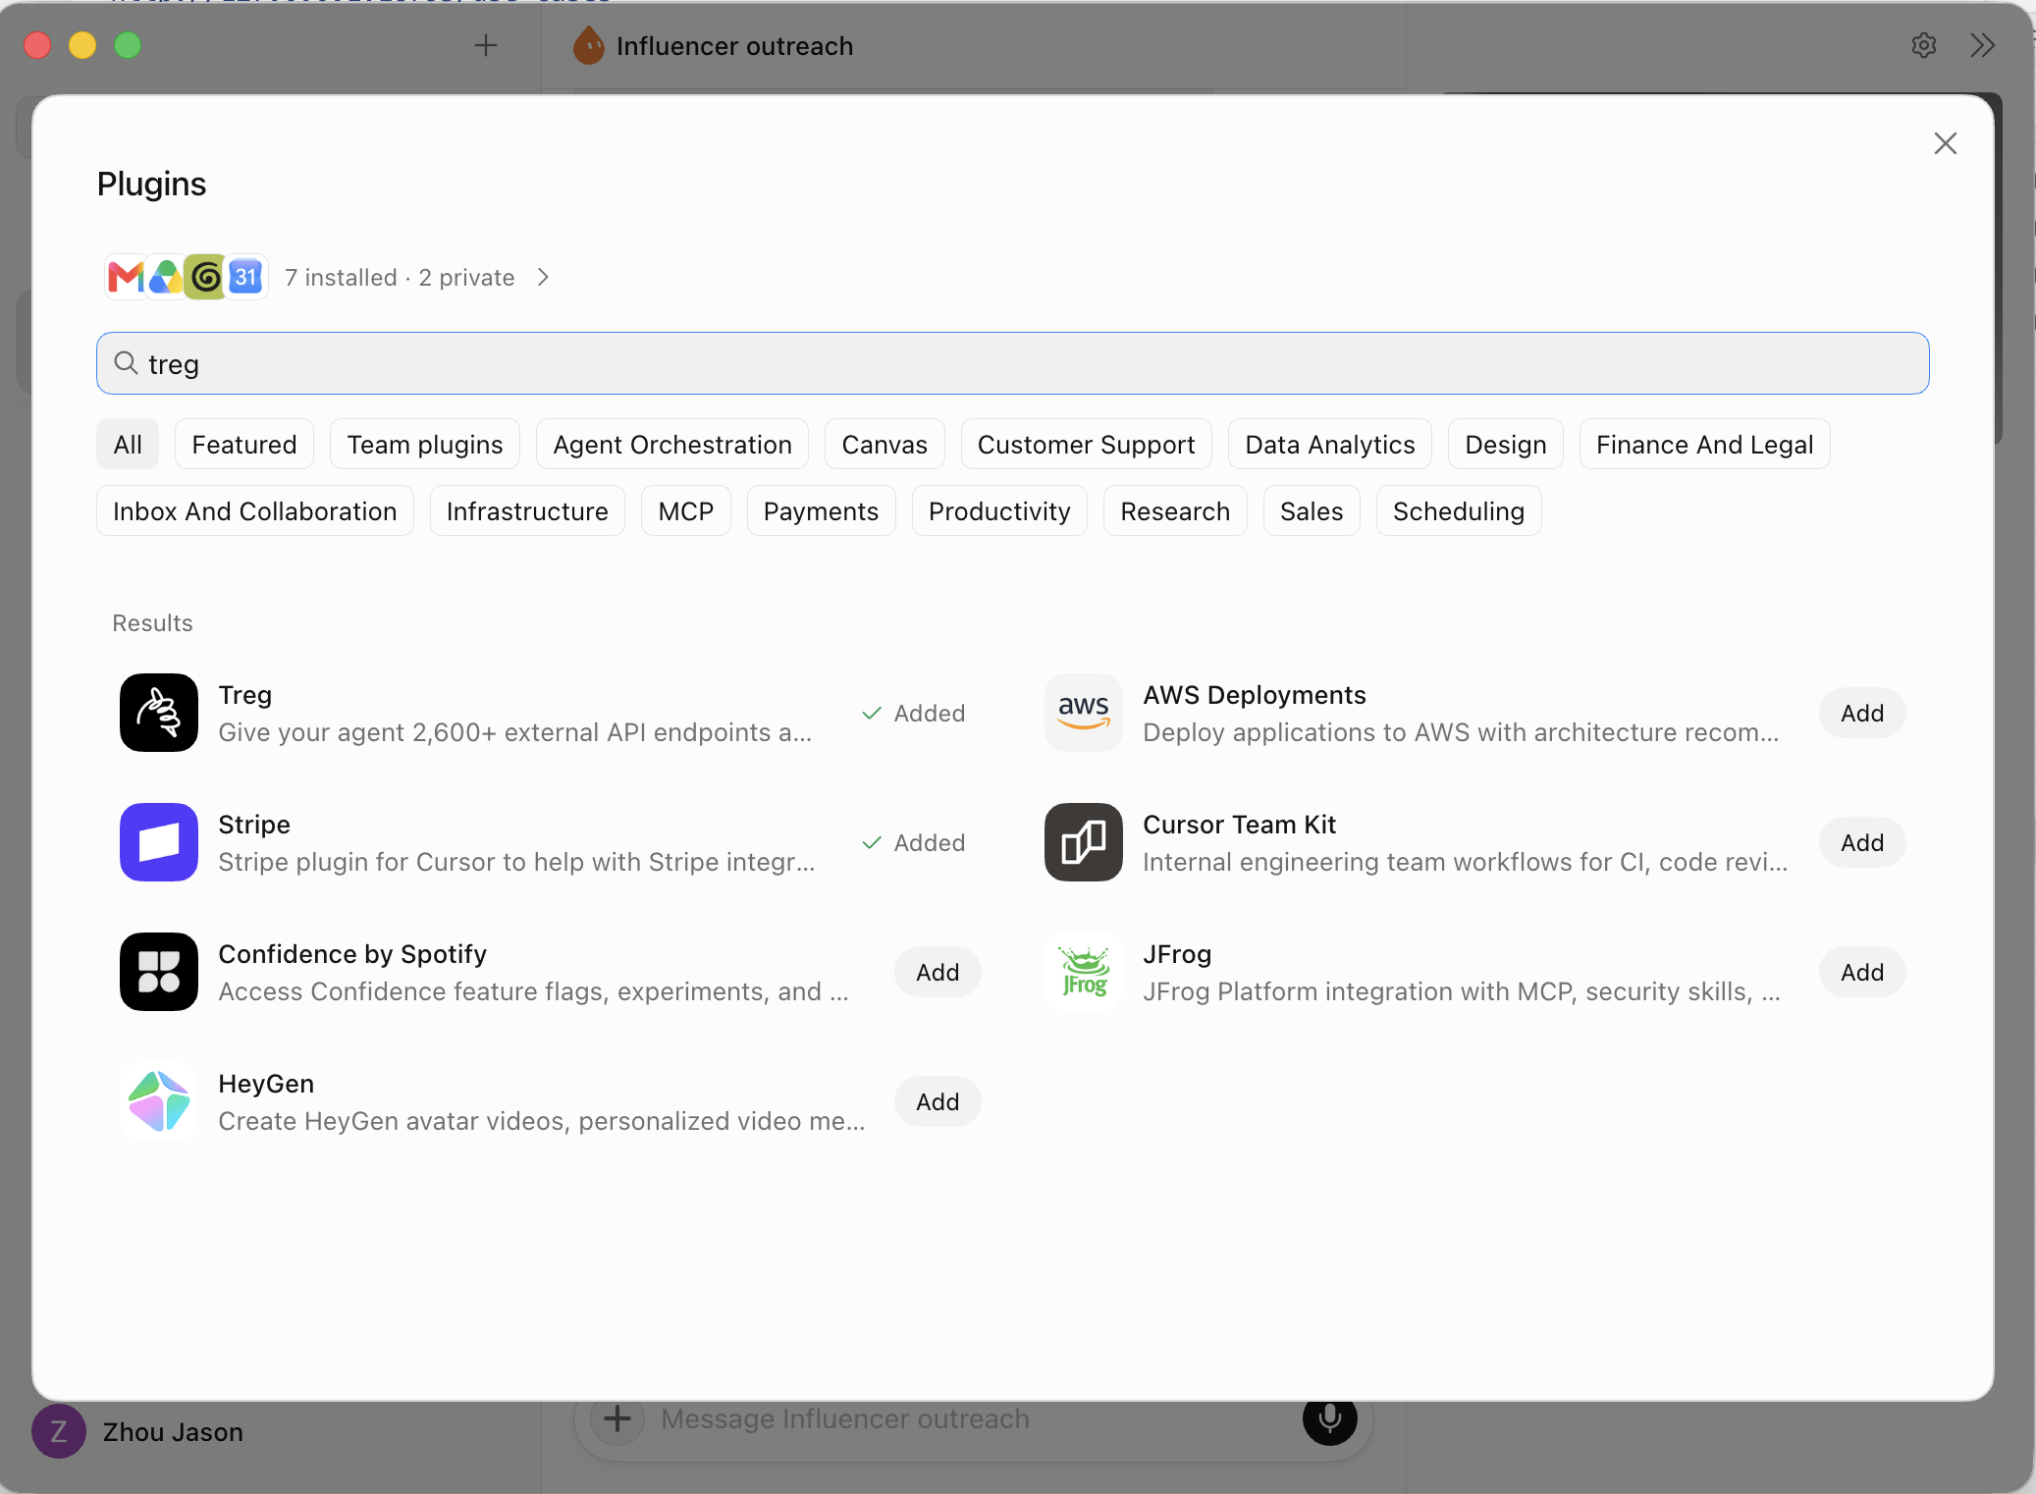Click the HeyGen plugin title
This screenshot has height=1494, width=2036.
266,1084
